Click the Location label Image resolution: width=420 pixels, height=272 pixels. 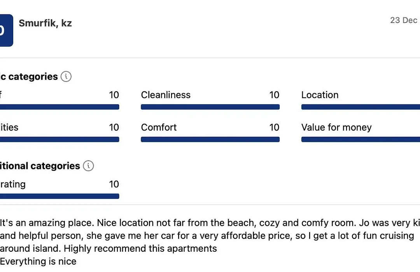pyautogui.click(x=320, y=95)
